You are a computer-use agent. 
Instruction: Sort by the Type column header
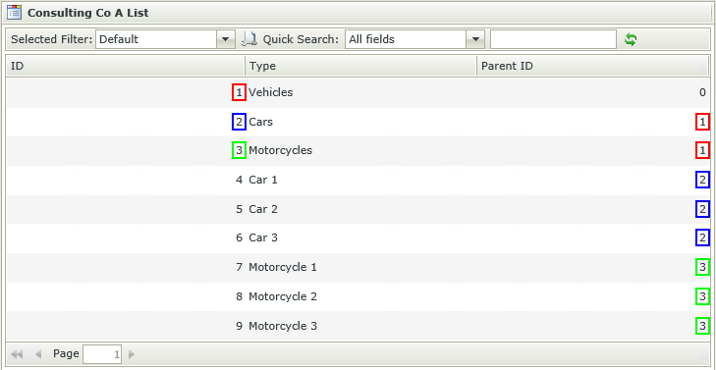[360, 66]
